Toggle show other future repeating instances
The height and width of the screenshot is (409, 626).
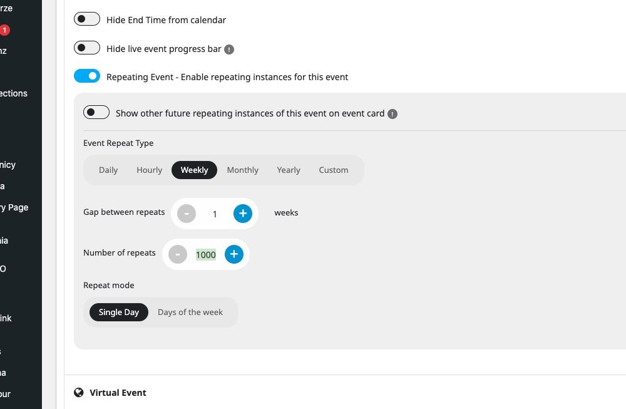click(x=96, y=112)
